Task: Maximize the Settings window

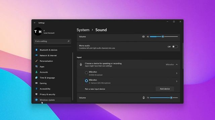Action: click(x=174, y=22)
